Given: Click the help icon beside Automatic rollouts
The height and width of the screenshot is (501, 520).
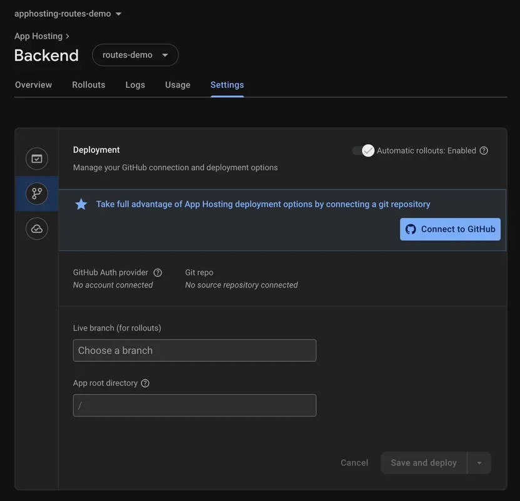Looking at the screenshot, I should [484, 151].
